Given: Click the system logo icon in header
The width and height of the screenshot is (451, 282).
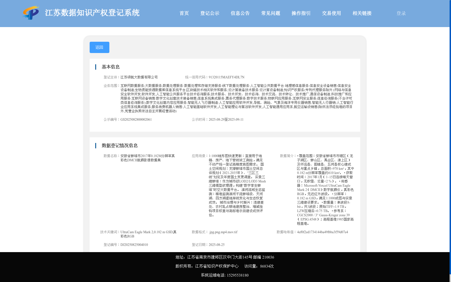Looking at the screenshot, I should point(31,13).
